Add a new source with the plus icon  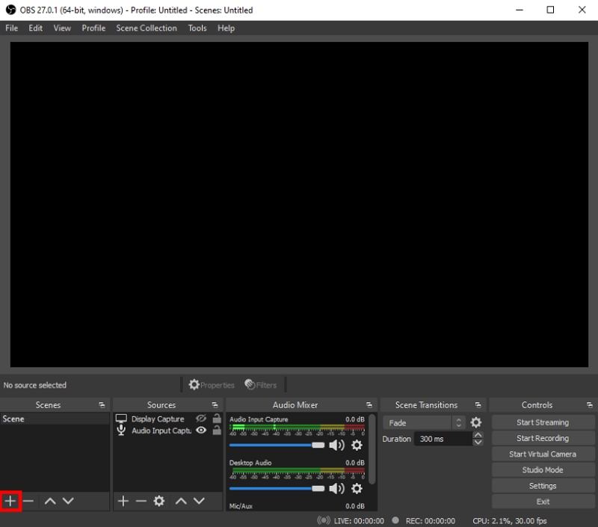click(123, 501)
